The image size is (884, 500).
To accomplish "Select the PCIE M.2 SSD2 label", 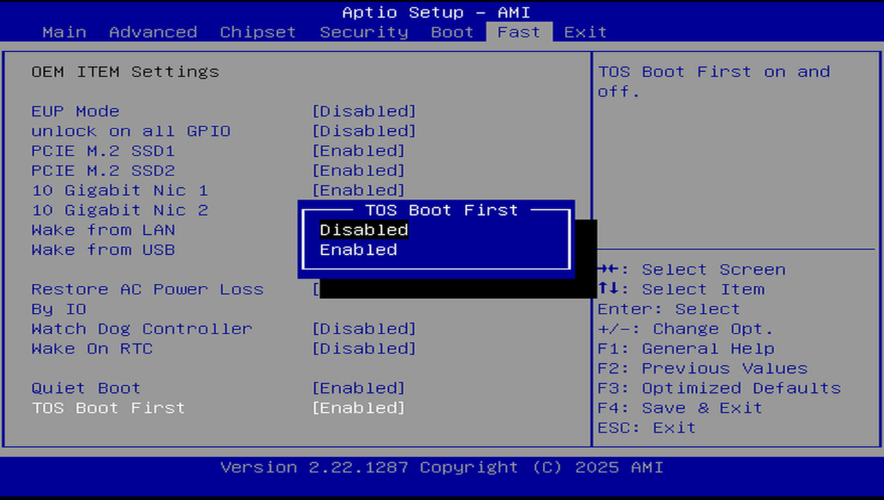I will 103,171.
